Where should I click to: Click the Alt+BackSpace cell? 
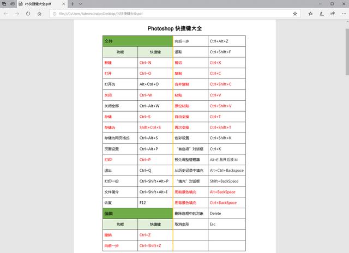click(227, 192)
